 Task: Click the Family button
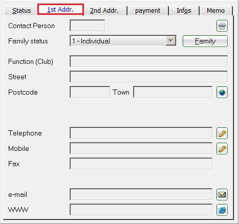tap(205, 41)
